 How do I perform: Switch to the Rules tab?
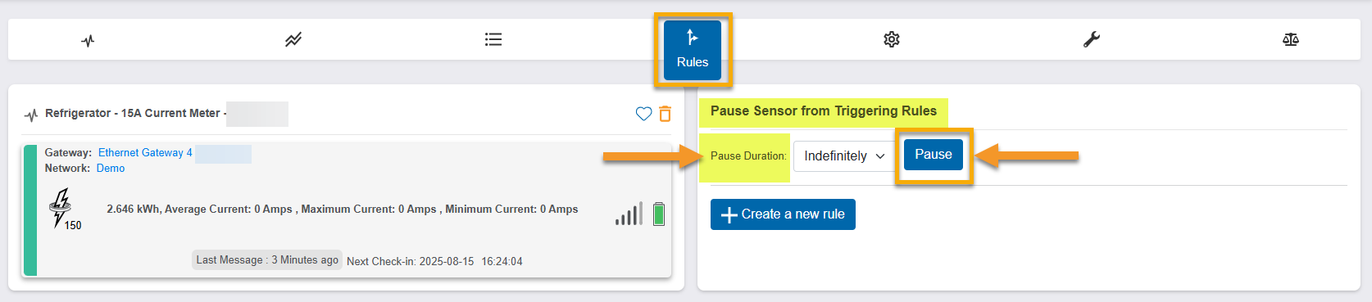pyautogui.click(x=693, y=50)
